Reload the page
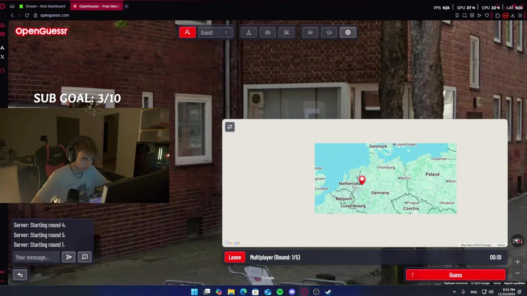The image size is (527, 296). [x=27, y=15]
